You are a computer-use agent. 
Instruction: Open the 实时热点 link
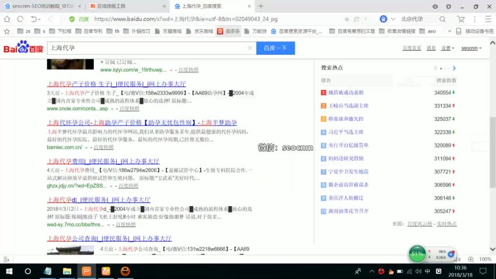pyautogui.click(x=446, y=224)
